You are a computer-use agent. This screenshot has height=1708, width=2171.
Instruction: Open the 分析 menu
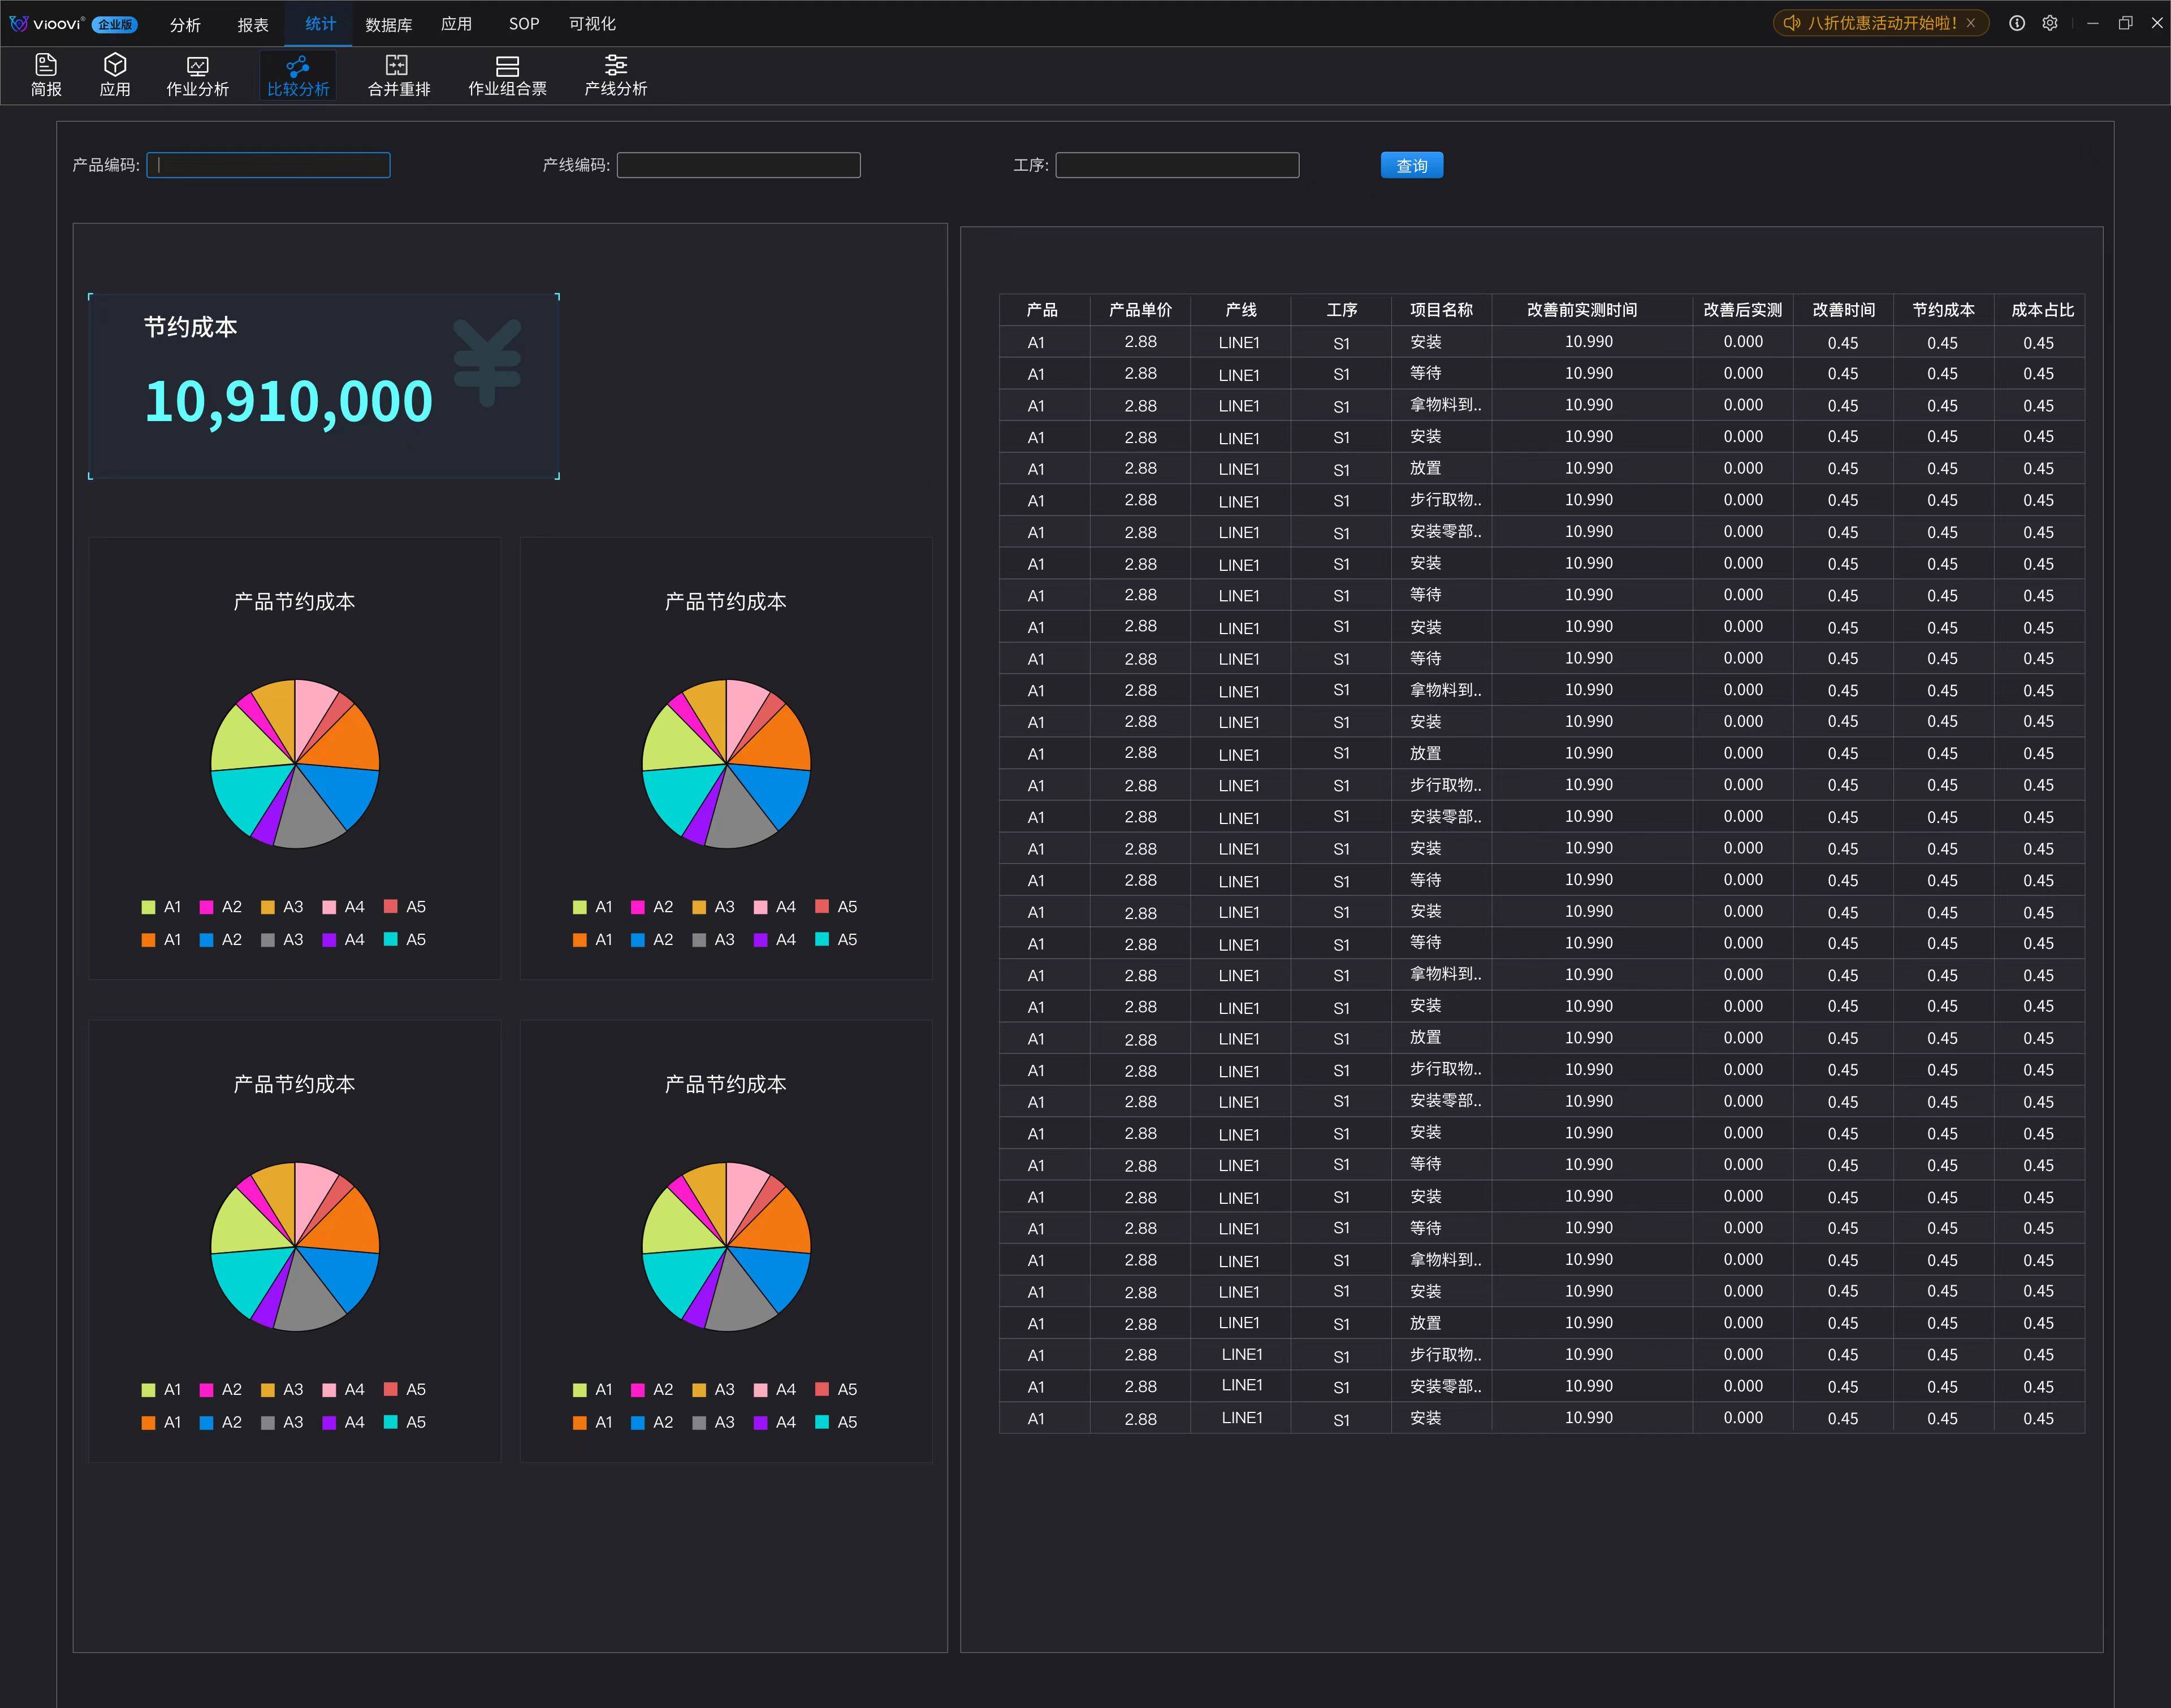click(x=185, y=24)
